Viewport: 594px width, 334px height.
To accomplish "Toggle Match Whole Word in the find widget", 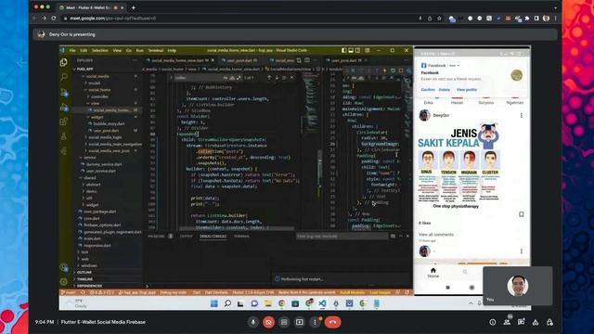I will point(232,78).
